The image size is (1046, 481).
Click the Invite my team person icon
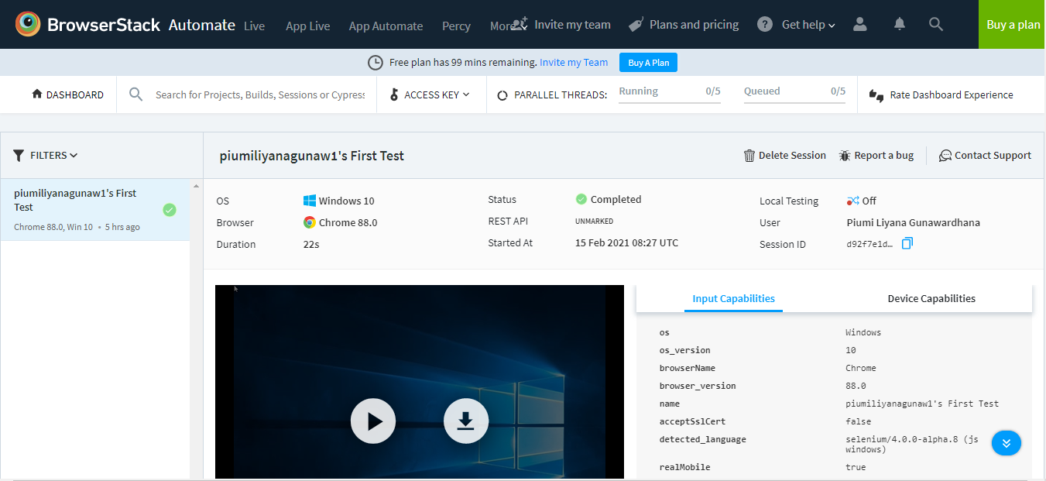point(520,22)
